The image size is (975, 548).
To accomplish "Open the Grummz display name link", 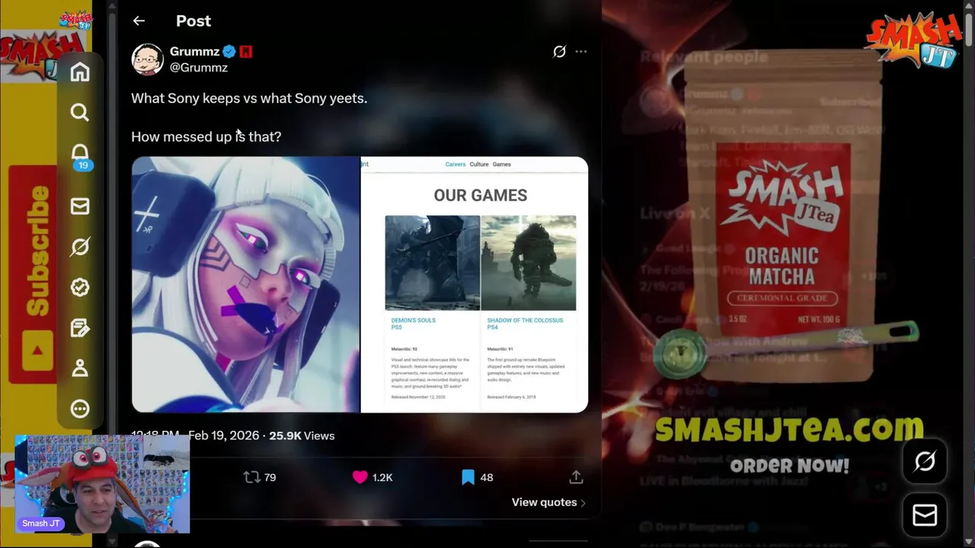I will (x=194, y=51).
